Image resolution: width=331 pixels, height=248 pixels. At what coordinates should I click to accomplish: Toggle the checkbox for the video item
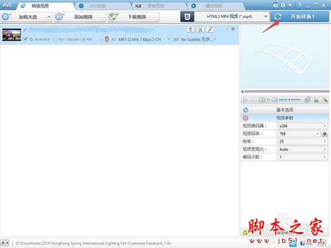(x=25, y=39)
